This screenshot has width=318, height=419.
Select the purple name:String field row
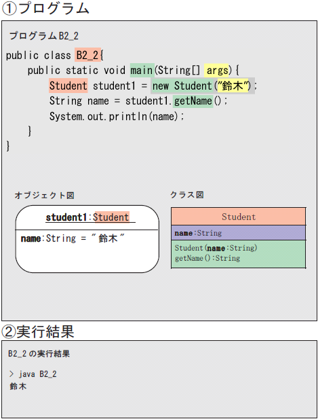238,232
